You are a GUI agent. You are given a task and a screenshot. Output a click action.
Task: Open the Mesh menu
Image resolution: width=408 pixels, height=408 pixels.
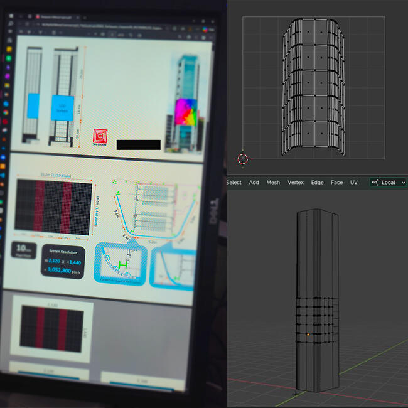[x=273, y=183]
